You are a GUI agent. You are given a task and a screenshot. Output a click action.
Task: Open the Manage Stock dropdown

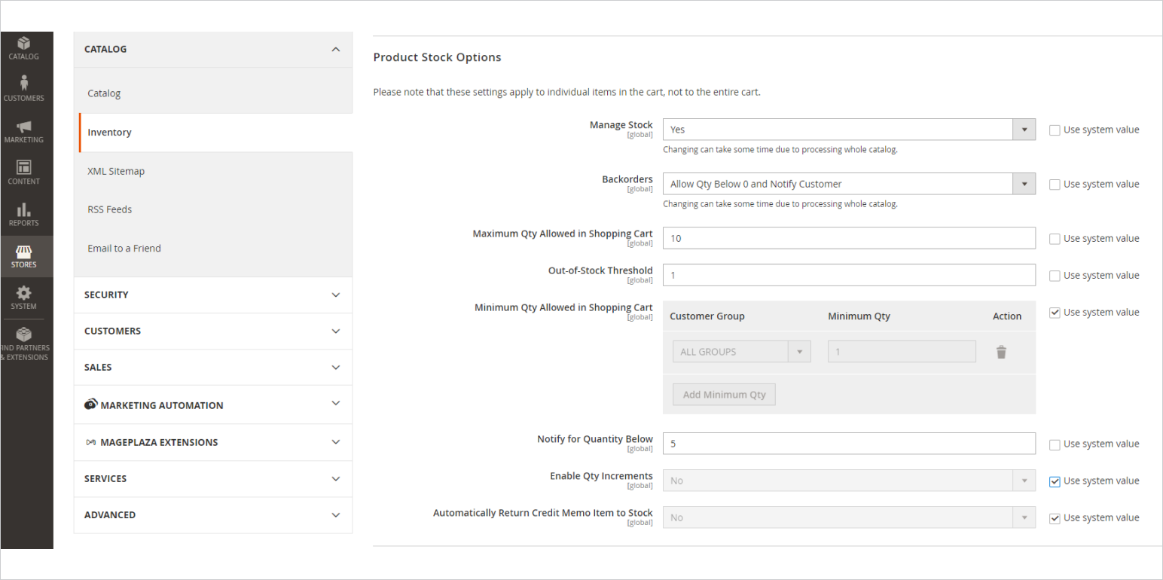(849, 130)
